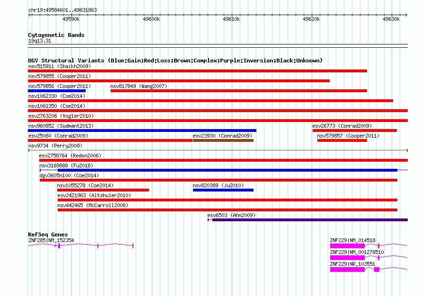Click the RefSeq Genes track title
Image resolution: width=421 pixels, height=296 pixels.
click(48, 234)
